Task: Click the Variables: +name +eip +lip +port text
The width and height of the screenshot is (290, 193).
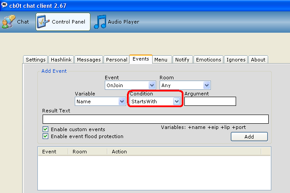Action: click(203, 127)
